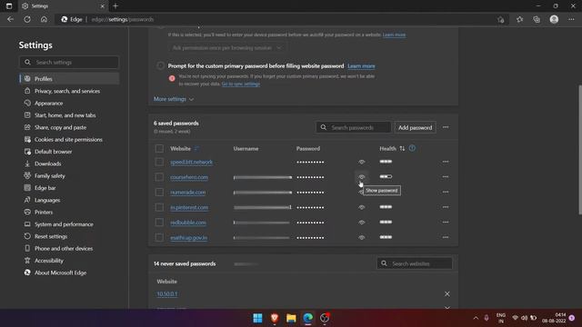Screen dimensions: 582x327
Task: Show password for esathi.up.gov.in
Action: pyautogui.click(x=362, y=237)
